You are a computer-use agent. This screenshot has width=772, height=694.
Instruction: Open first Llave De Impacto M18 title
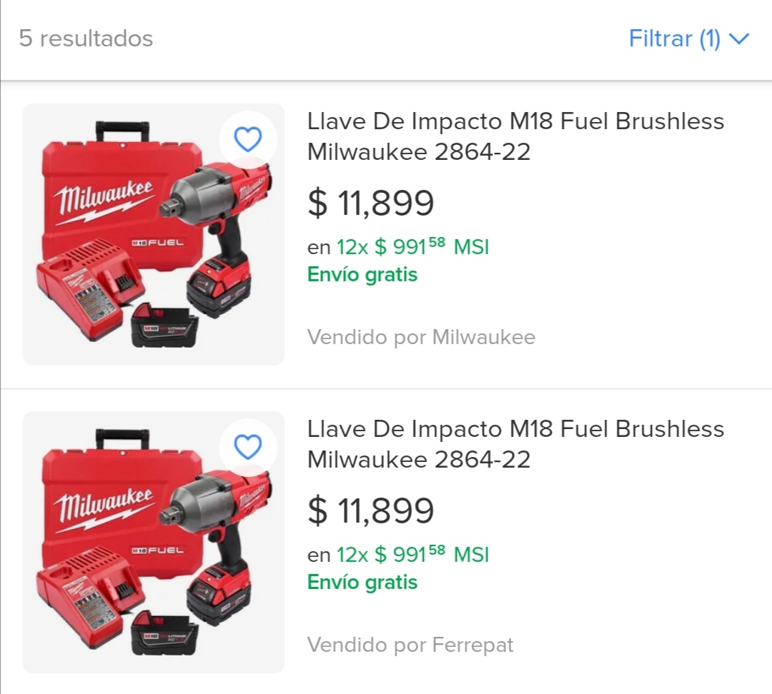pos(515,136)
